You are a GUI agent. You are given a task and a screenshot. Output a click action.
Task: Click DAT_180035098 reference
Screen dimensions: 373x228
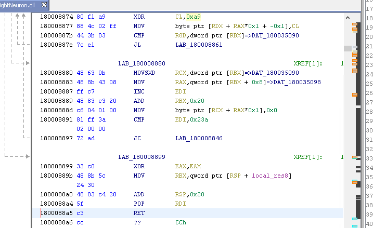pos(297,82)
